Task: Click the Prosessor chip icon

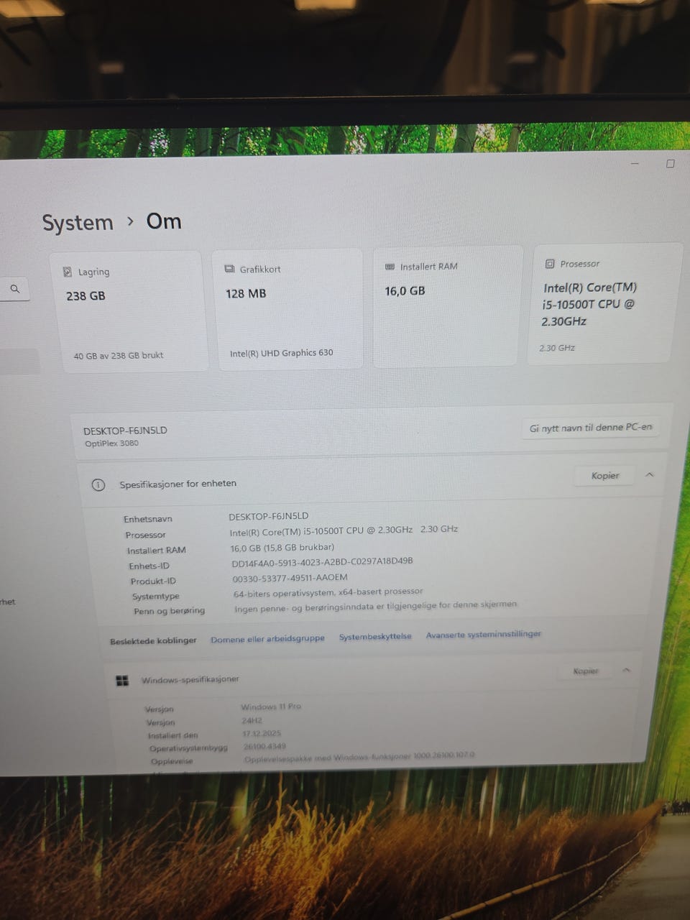Action: pos(550,264)
